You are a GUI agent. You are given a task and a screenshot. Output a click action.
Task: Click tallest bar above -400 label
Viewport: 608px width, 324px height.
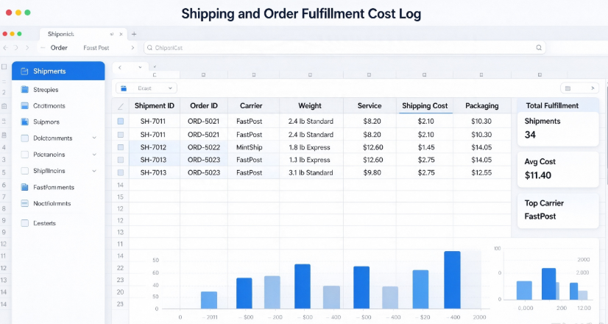452,280
